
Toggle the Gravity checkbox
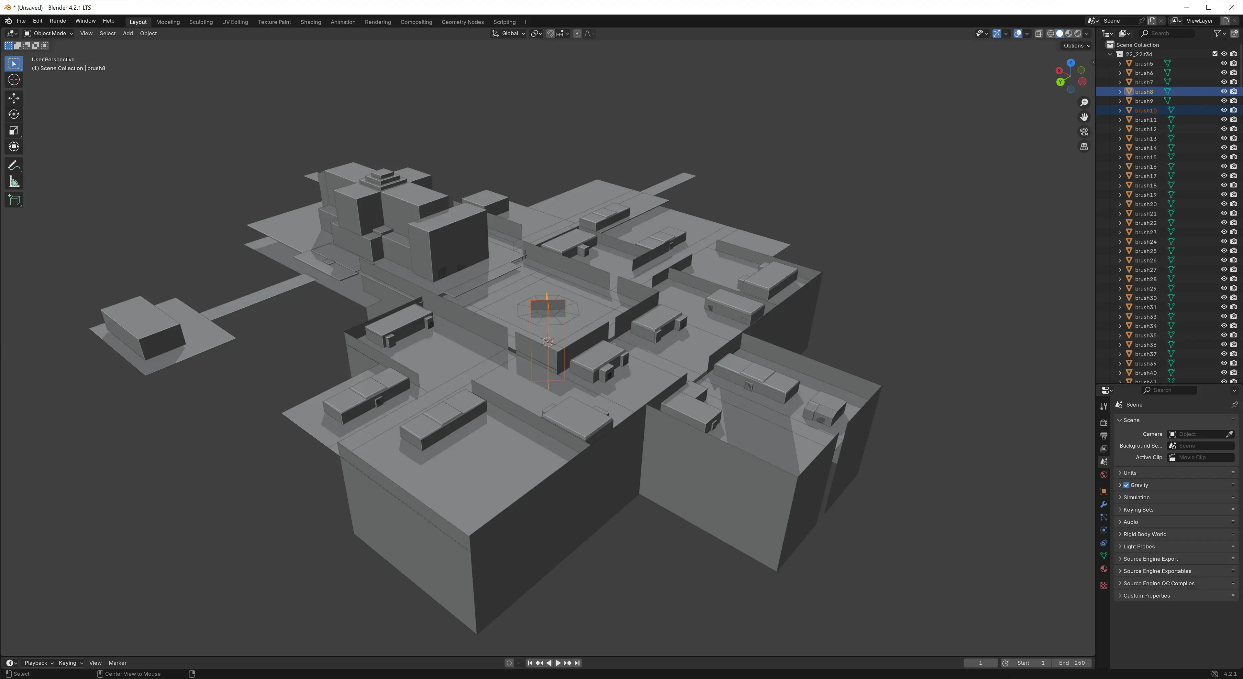point(1126,485)
